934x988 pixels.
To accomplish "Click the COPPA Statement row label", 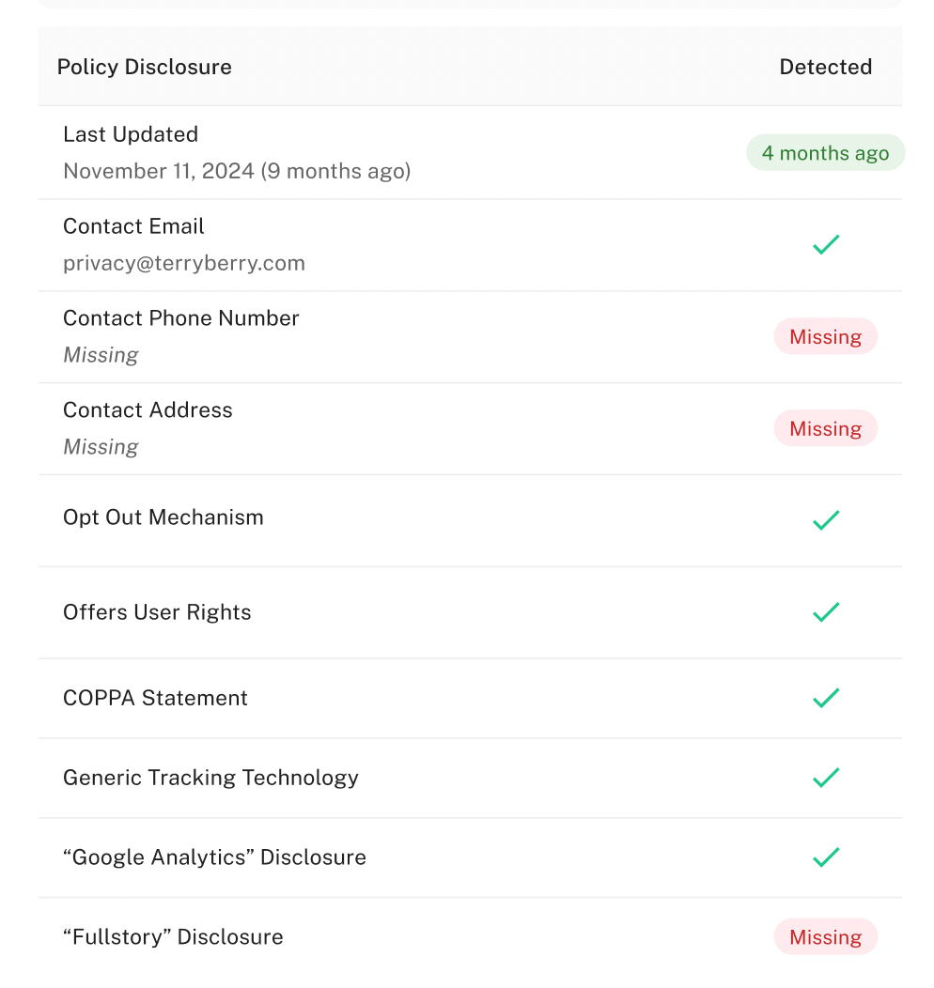I will tap(155, 698).
